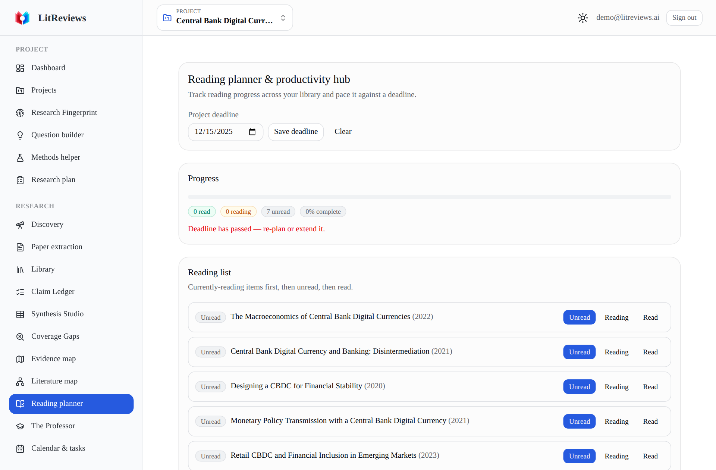
Task: Click the Literature map network icon
Action: pyautogui.click(x=20, y=381)
